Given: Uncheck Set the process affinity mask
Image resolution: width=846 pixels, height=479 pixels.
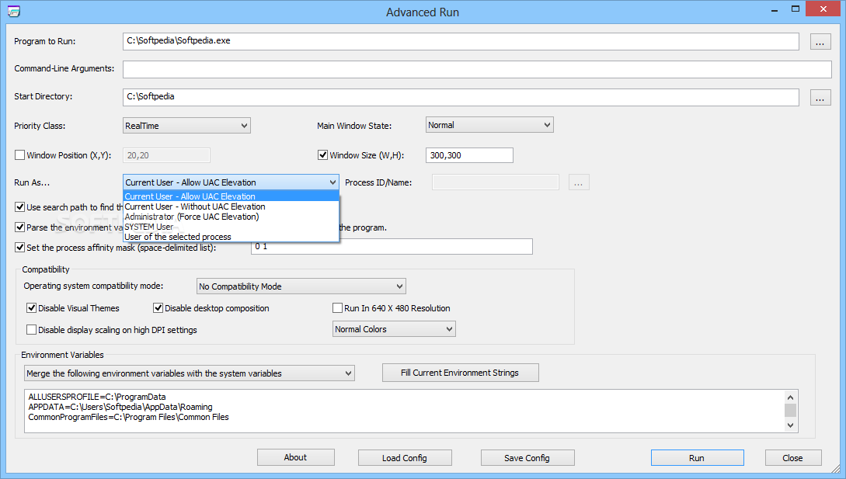Looking at the screenshot, I should click(x=20, y=248).
